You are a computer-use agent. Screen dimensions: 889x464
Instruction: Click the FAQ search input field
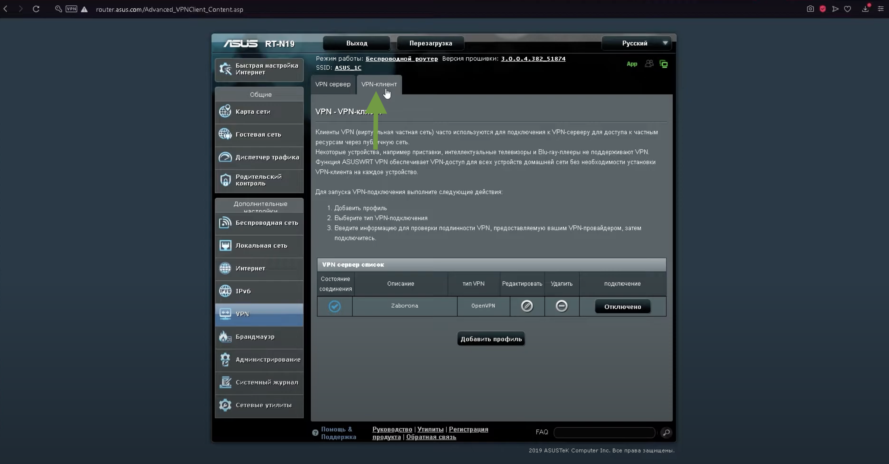tap(604, 432)
